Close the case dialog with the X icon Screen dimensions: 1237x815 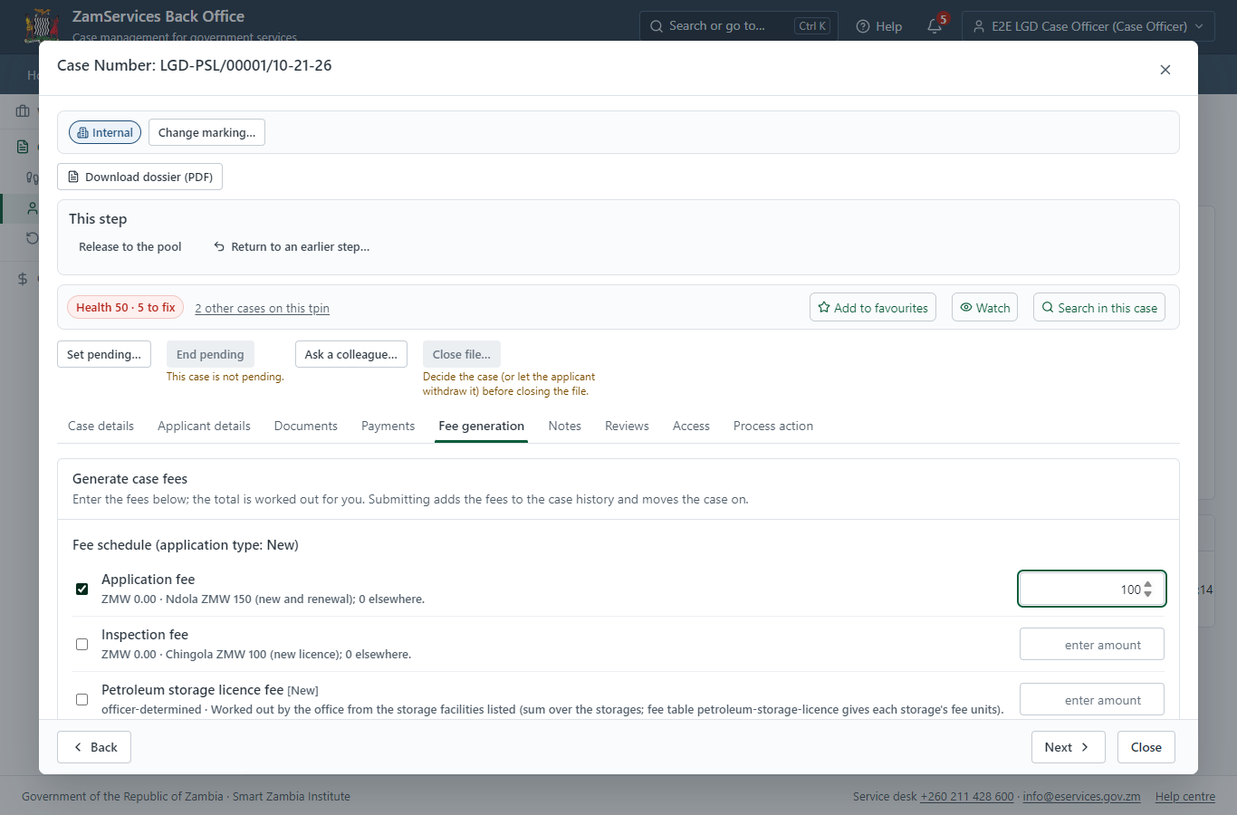(x=1165, y=70)
